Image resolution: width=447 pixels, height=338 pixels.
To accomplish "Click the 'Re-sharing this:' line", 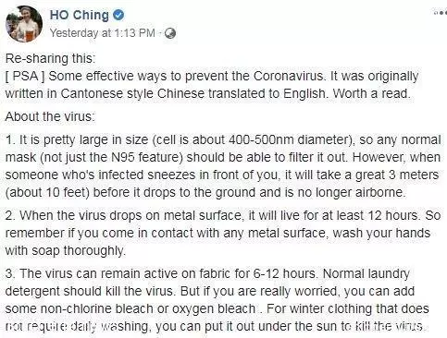I will 51,58.
